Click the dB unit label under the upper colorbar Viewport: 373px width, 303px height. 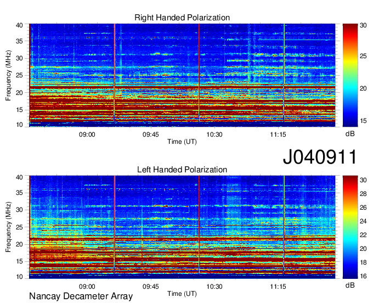(x=350, y=134)
